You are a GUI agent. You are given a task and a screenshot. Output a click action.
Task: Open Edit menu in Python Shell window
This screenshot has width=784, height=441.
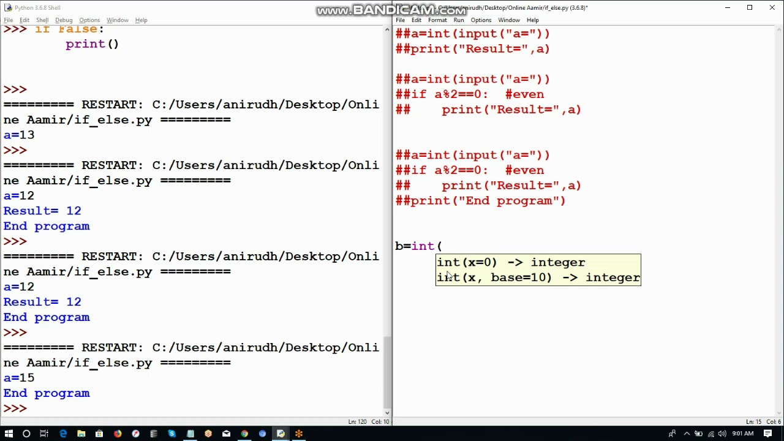24,20
